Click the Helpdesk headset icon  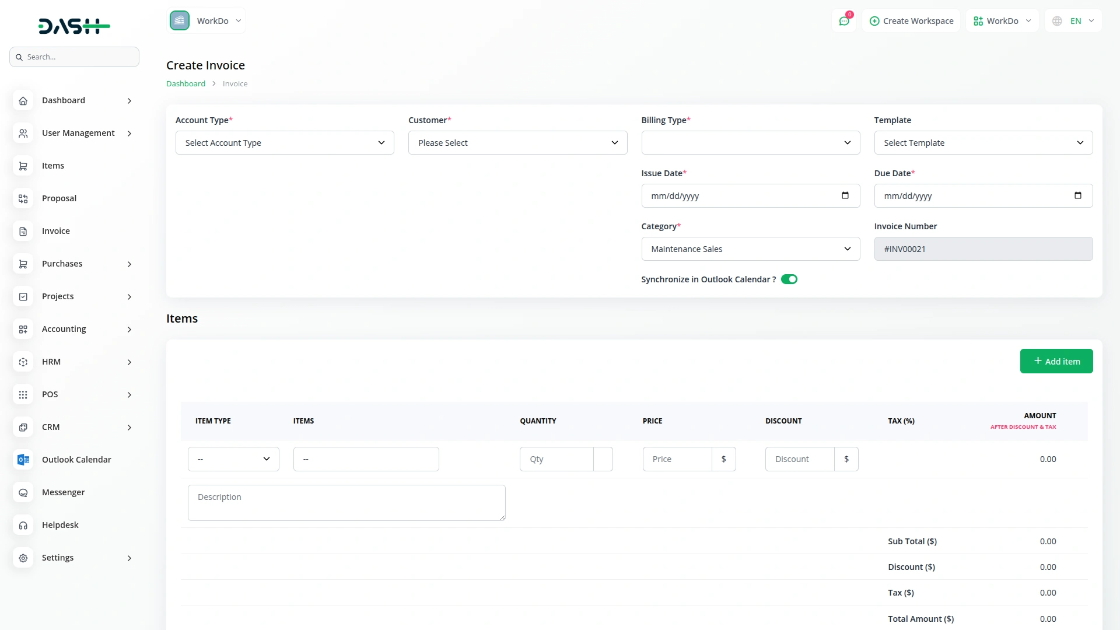[x=23, y=525]
